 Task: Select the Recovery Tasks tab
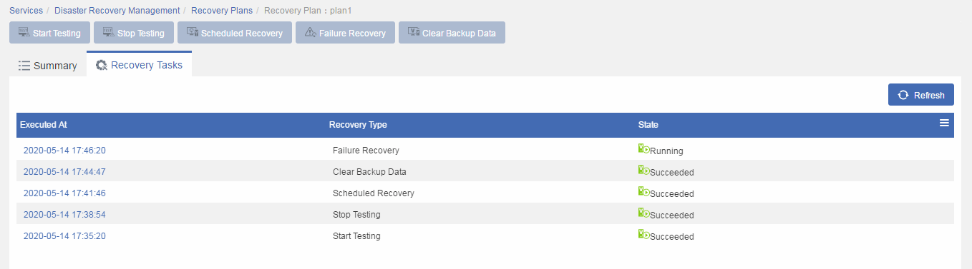139,65
